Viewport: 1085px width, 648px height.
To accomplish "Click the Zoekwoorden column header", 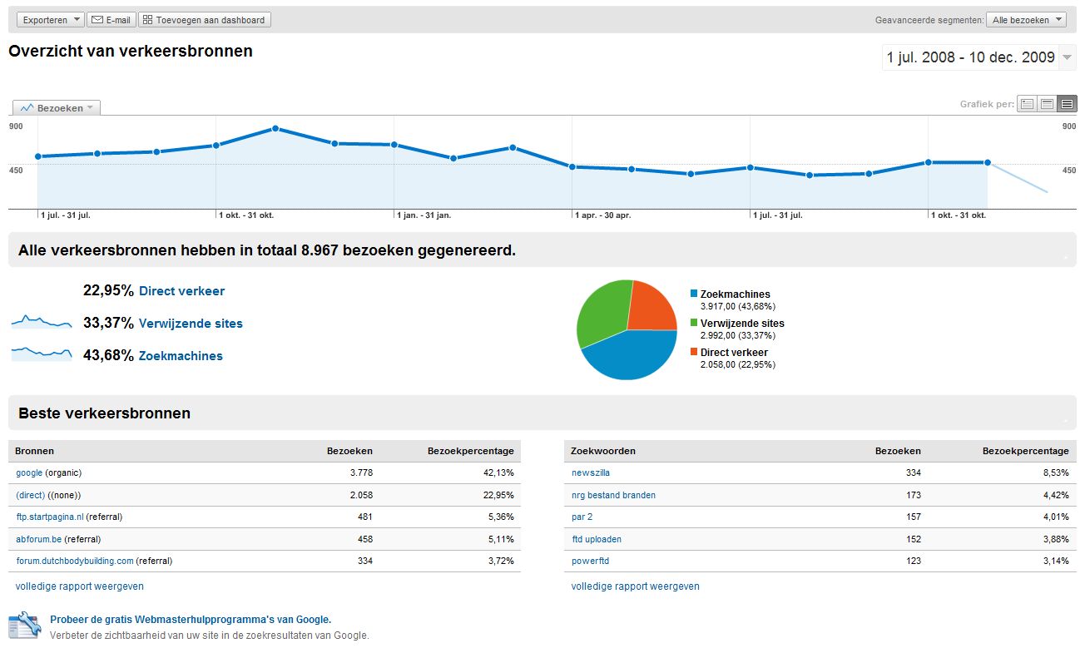I will click(603, 451).
